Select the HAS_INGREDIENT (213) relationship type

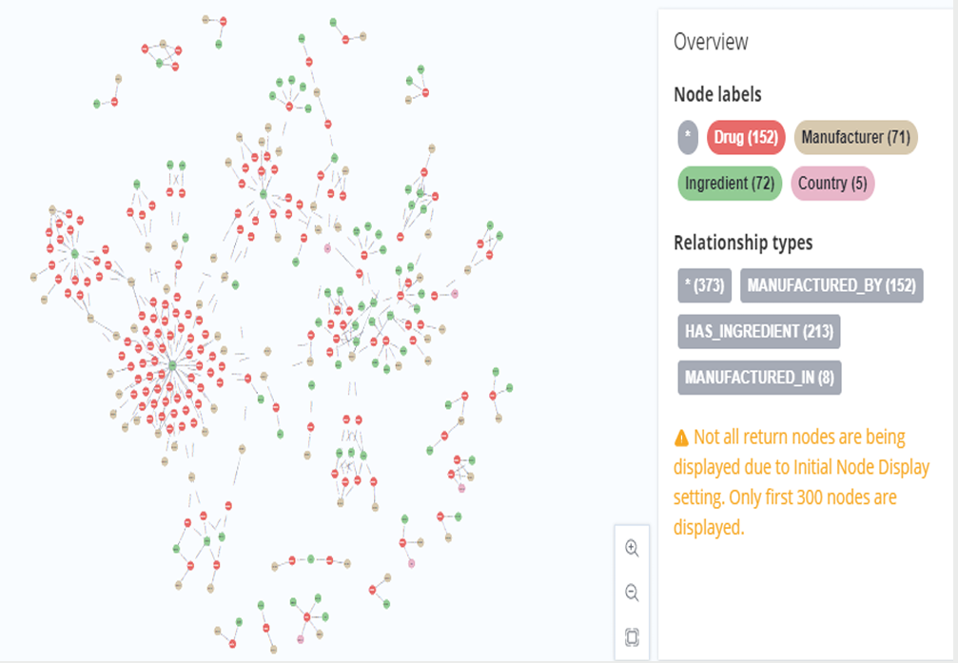pos(759,331)
